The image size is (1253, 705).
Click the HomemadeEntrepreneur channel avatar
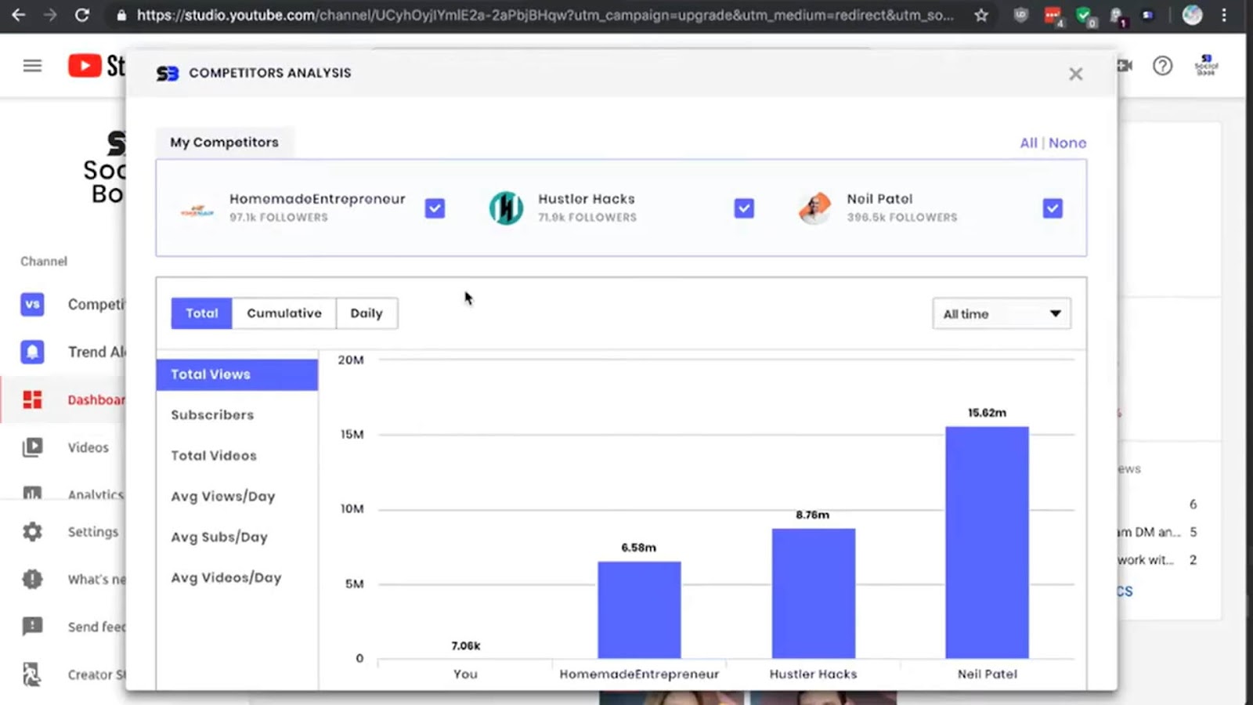[x=197, y=210]
